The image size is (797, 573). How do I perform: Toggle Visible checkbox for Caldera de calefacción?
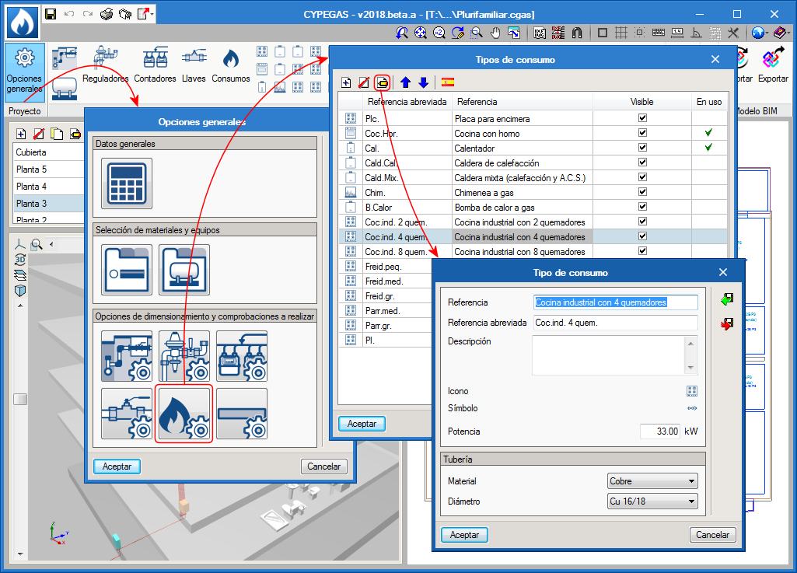coord(642,162)
